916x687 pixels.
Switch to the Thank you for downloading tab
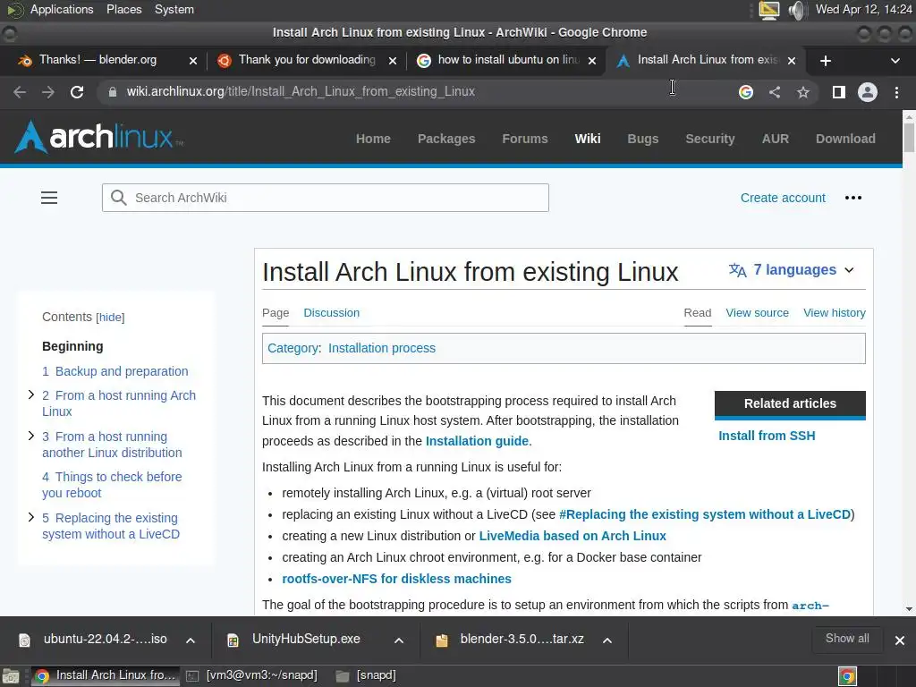point(307,60)
